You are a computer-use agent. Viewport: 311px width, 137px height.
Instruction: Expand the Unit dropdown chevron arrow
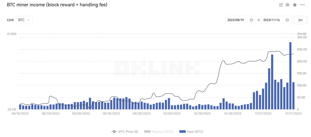click(x=28, y=20)
